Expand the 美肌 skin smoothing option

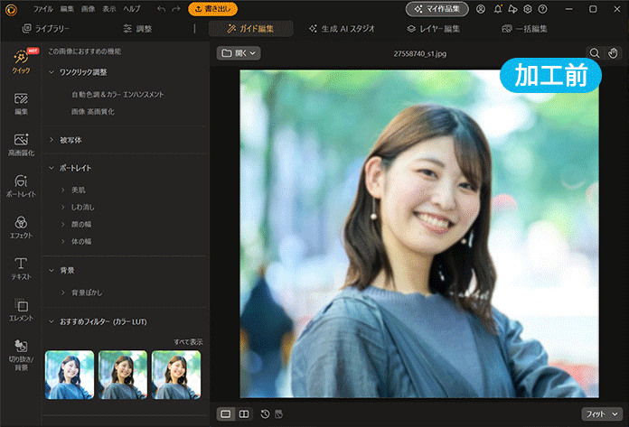pyautogui.click(x=63, y=190)
